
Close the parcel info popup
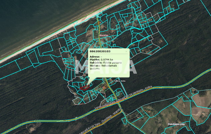point(126,52)
